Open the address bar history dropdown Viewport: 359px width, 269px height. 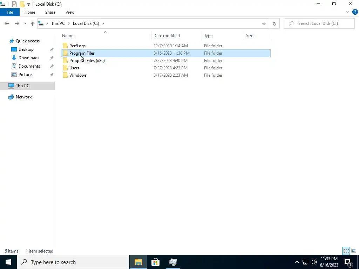coord(264,23)
